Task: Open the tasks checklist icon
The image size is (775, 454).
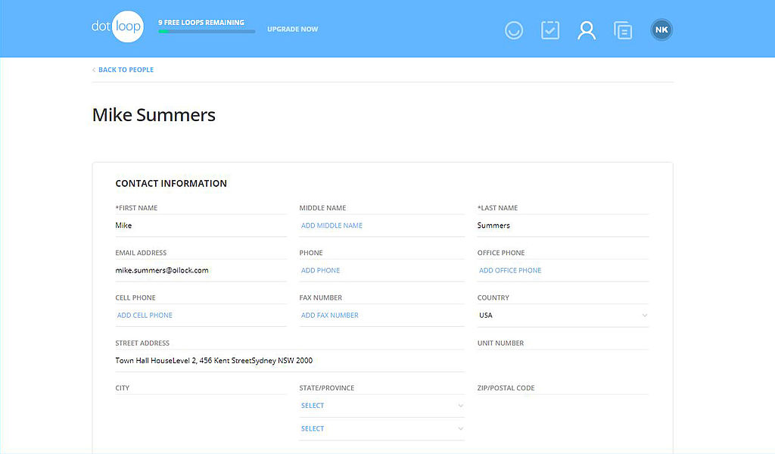Action: point(550,30)
